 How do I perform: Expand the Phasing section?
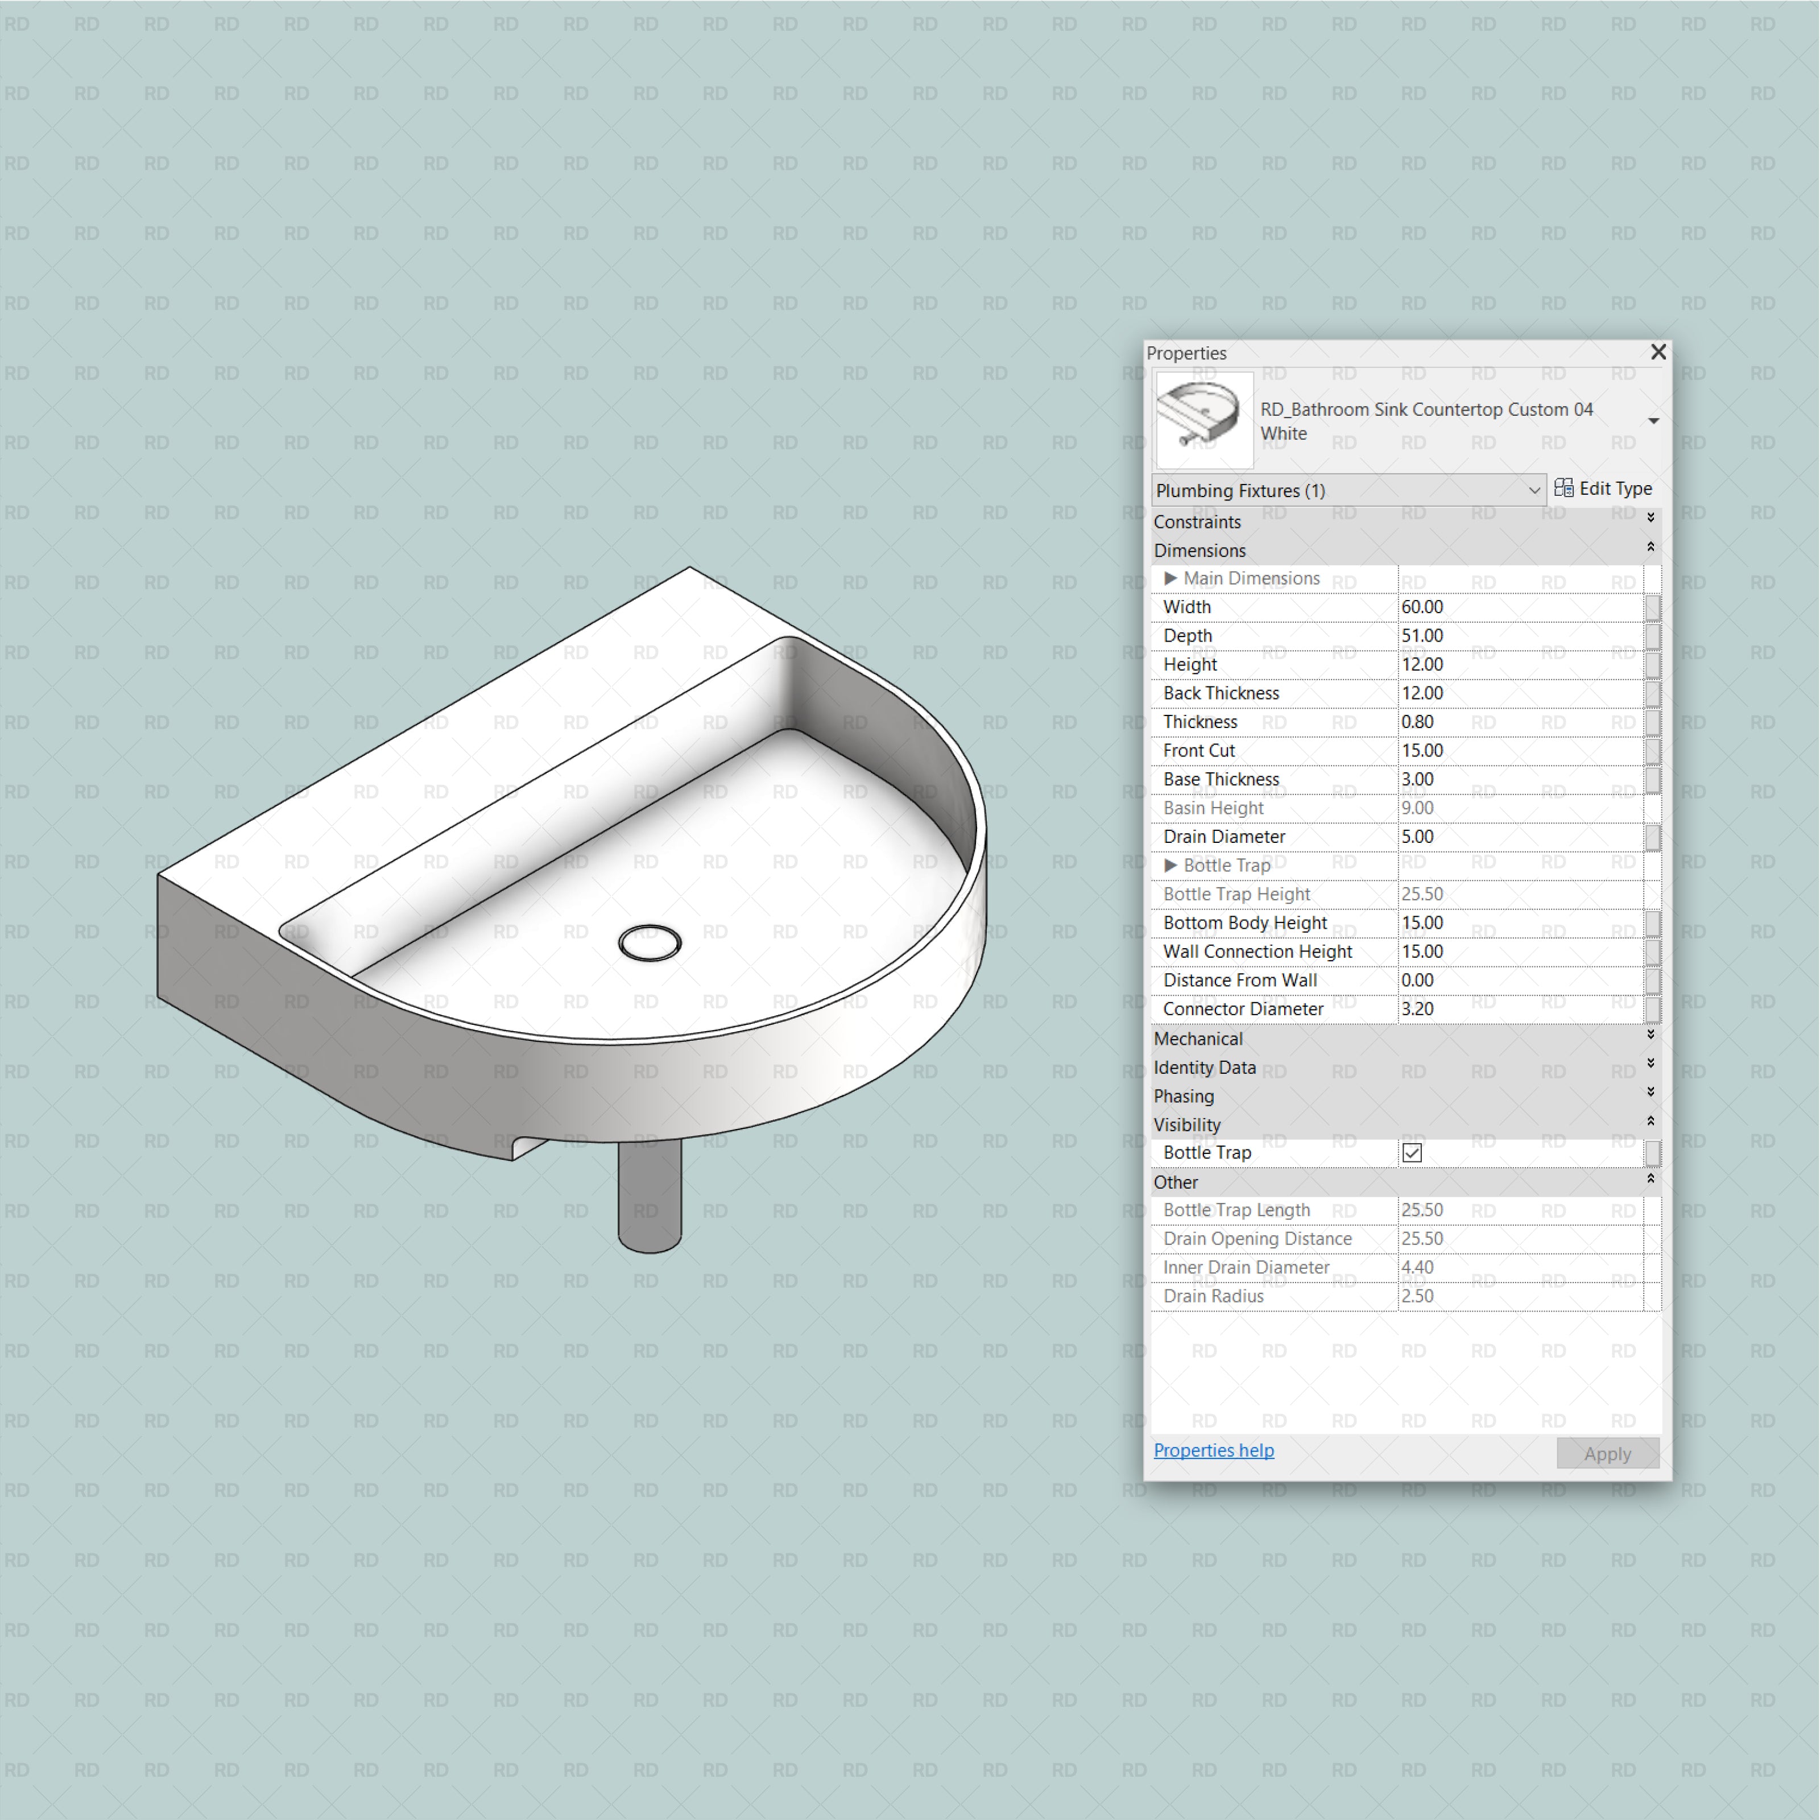click(x=1651, y=1093)
